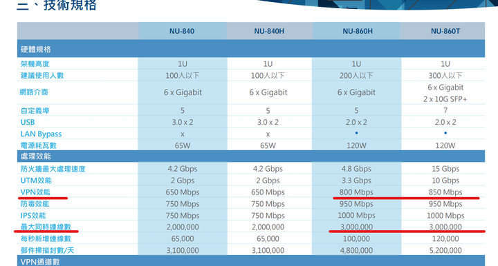This screenshot has height=266, width=498.
Task: Select the 5,200,000 cell
Action: pos(445,250)
